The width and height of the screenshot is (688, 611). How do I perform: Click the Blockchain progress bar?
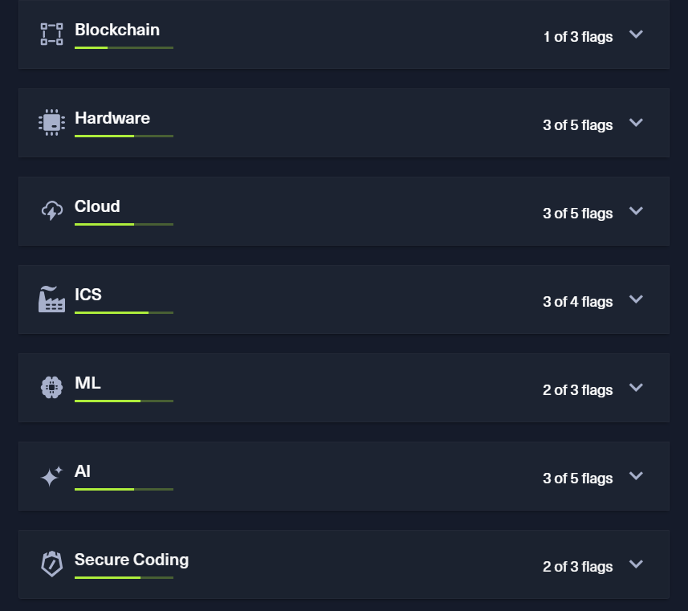(x=124, y=47)
